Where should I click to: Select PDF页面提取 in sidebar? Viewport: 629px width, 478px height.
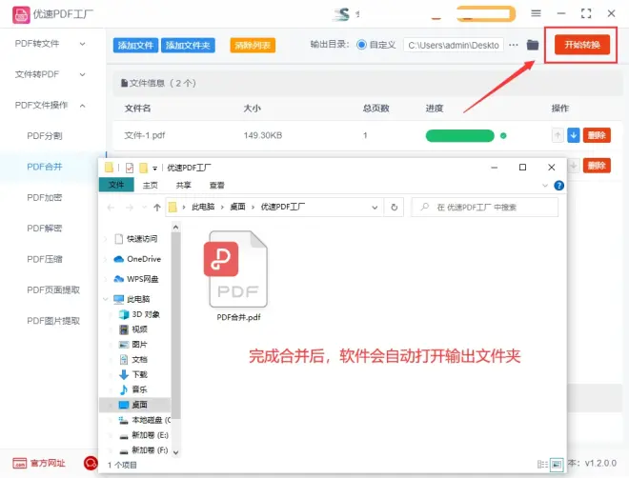tap(53, 290)
